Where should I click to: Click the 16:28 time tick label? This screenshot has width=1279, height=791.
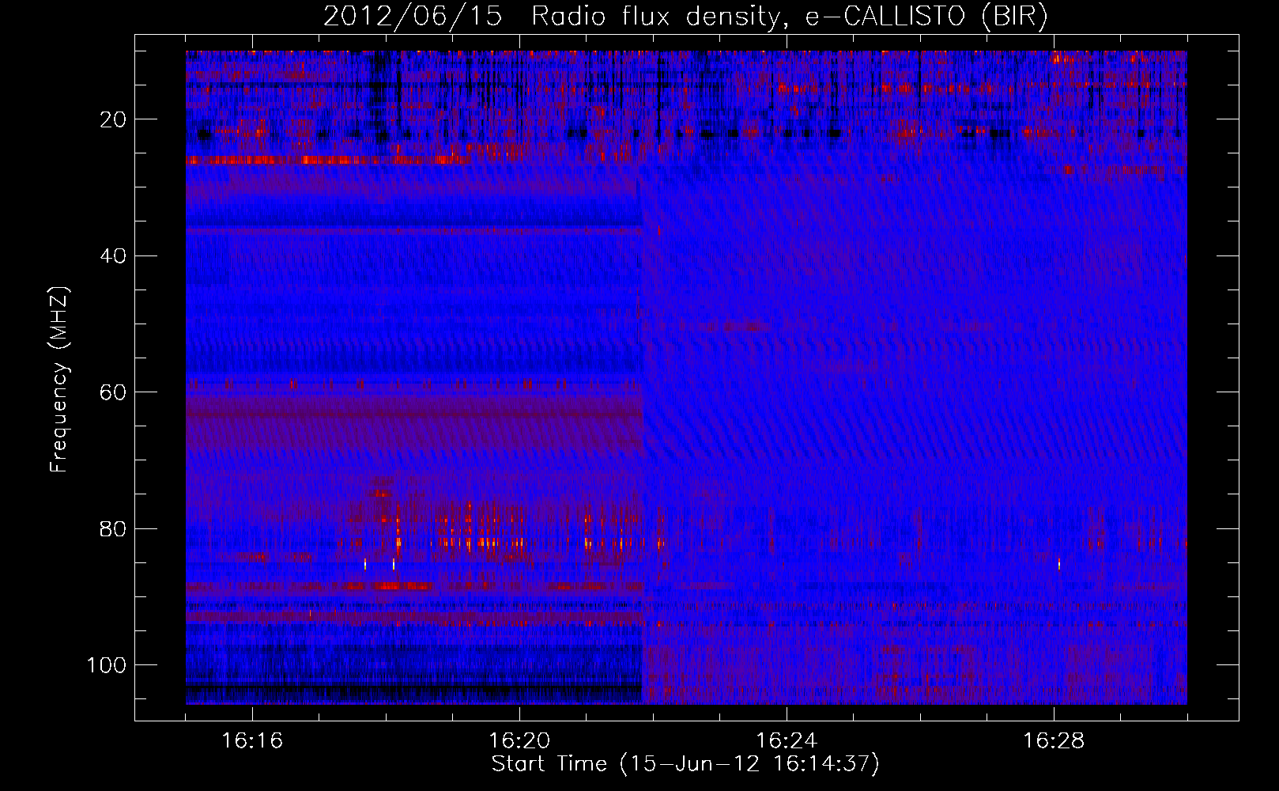click(x=1054, y=741)
